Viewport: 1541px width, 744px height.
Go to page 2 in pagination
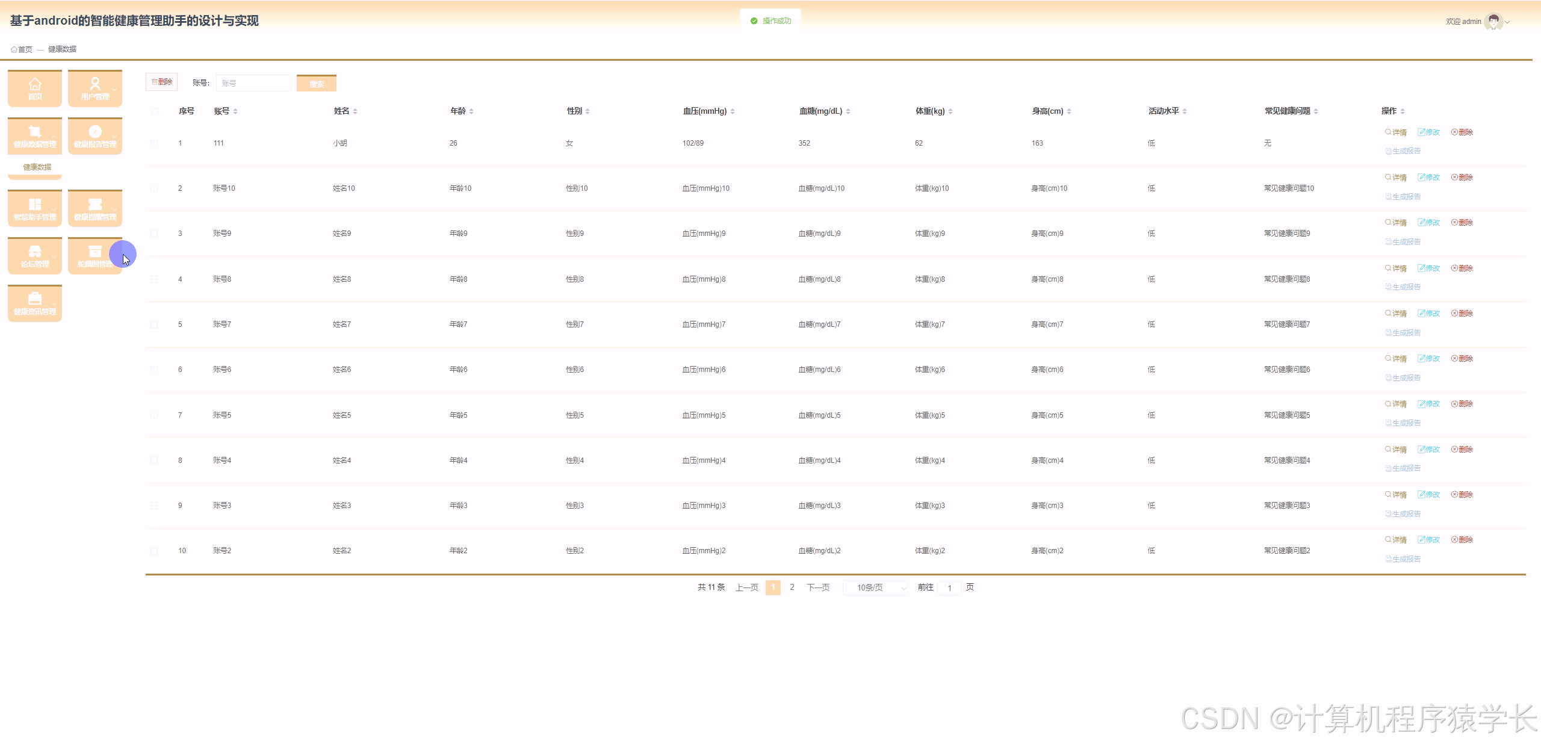(792, 587)
